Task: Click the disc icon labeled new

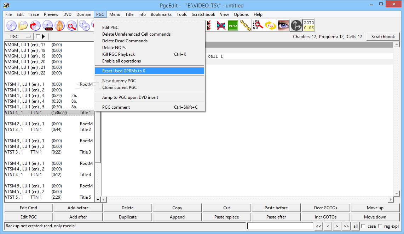Action: (x=48, y=25)
